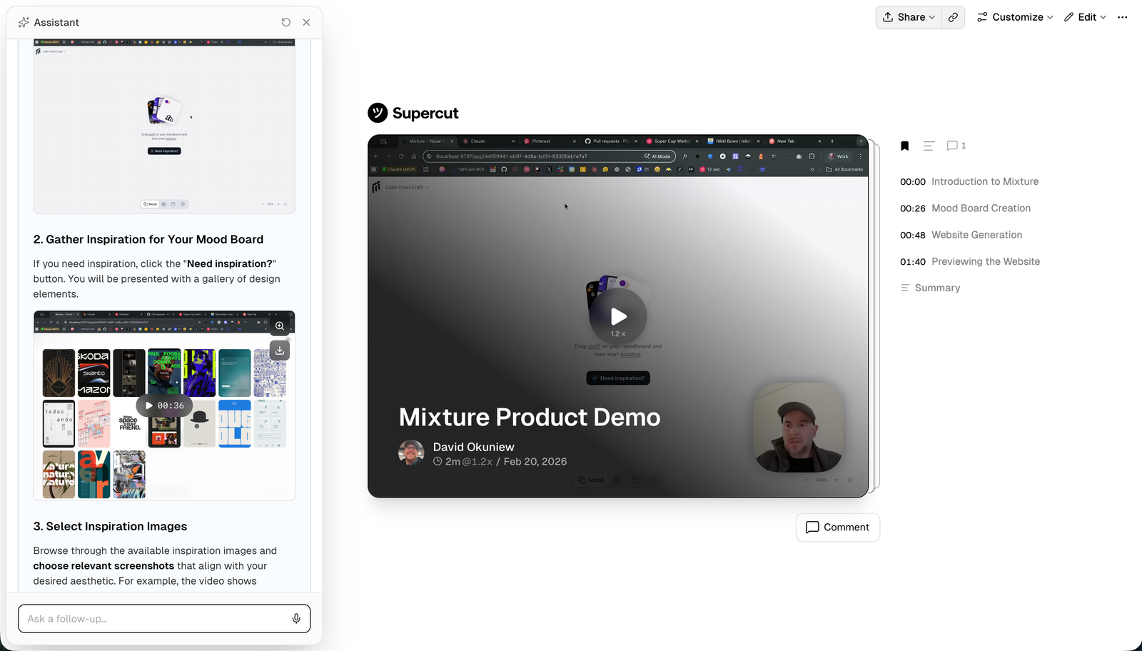Open the Summary section

click(x=930, y=288)
